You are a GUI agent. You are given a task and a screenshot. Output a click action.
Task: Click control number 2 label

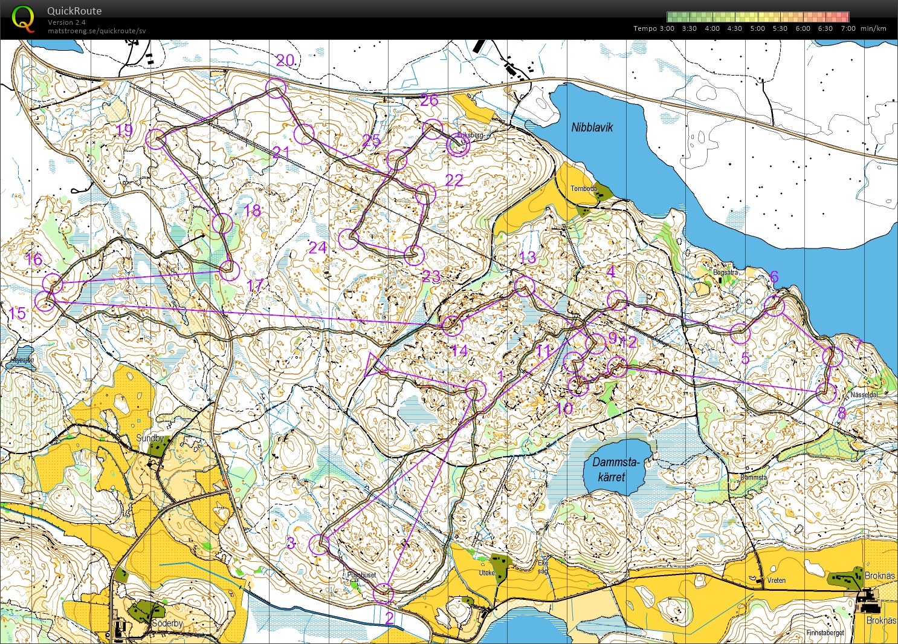coord(389,617)
